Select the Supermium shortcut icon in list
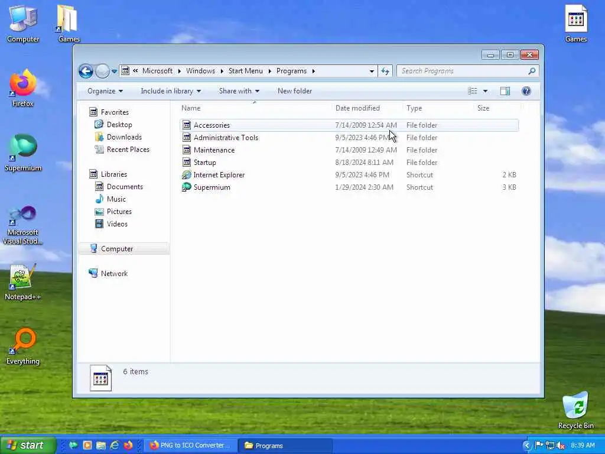Viewport: 605px width, 454px height. coord(187,187)
